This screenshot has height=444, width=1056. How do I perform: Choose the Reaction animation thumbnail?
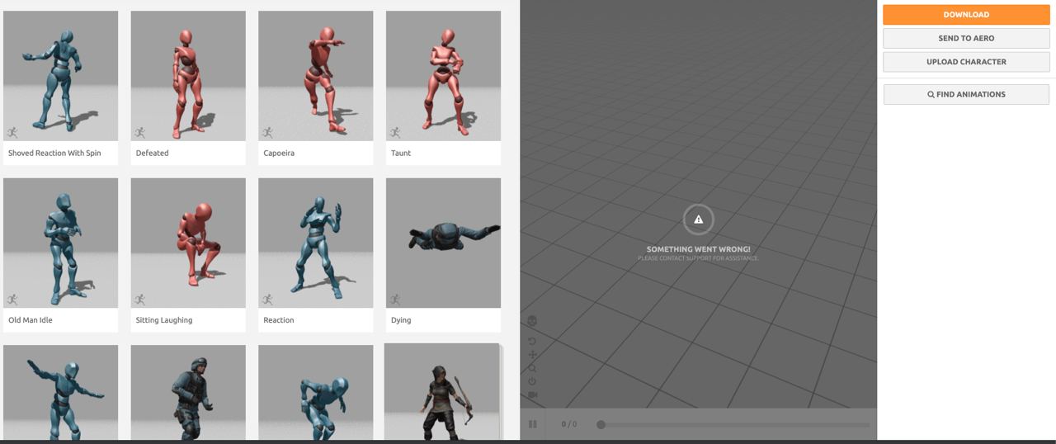(x=315, y=243)
